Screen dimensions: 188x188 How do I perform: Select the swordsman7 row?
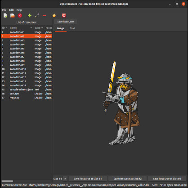27,57
